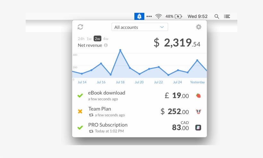Viewport: 263px width, 158px height.
Task: Click recurring icon under Team Plan
Action: pyautogui.click(x=91, y=115)
